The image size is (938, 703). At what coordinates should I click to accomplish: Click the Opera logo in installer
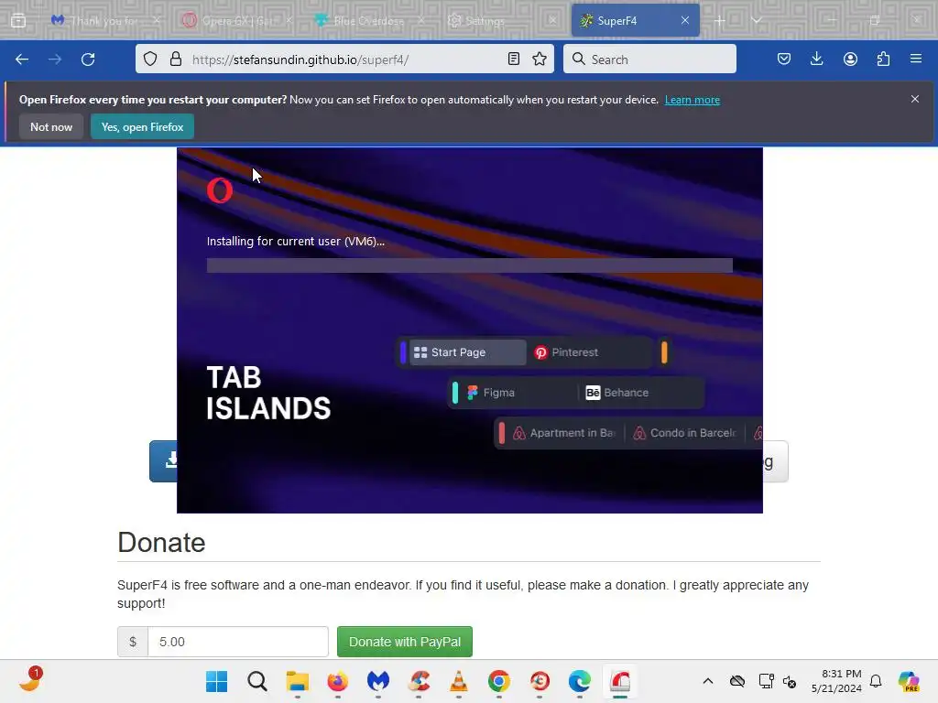[x=220, y=190]
